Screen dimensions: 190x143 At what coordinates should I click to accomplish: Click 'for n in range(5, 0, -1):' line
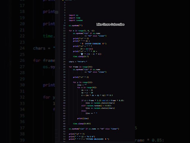(82, 31)
